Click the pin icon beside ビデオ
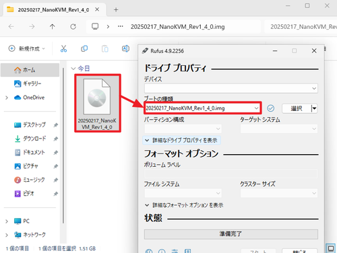Screen dimensions: 337x253 [x=55, y=194]
